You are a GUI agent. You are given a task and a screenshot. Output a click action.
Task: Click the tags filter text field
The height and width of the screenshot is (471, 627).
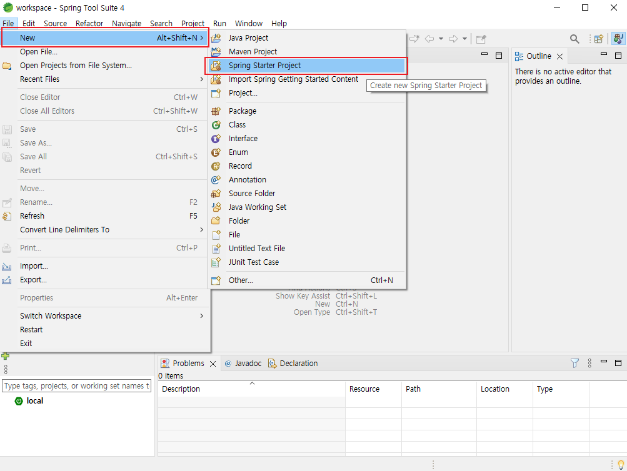[77, 386]
